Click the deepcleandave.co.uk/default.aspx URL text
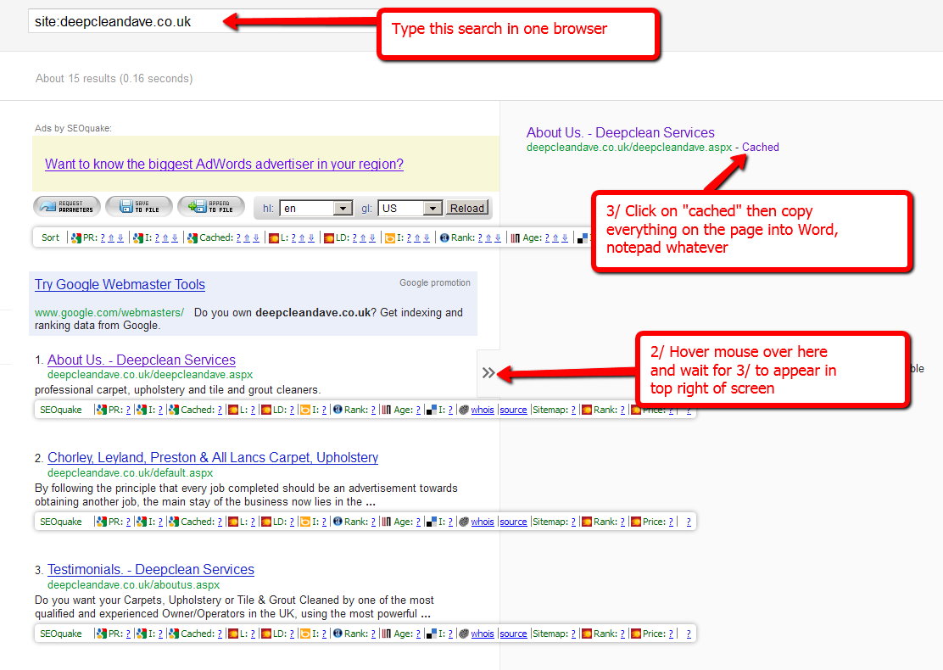The image size is (943, 670). click(130, 472)
